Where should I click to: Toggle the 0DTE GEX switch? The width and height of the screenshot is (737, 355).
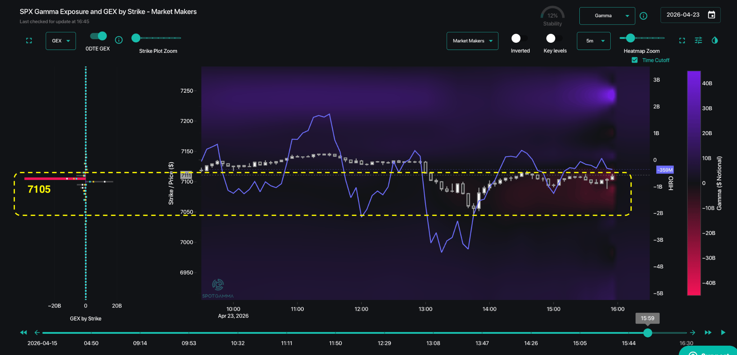[98, 36]
